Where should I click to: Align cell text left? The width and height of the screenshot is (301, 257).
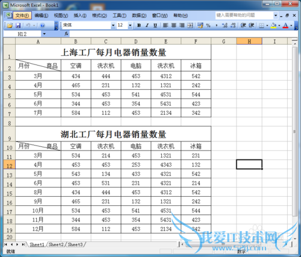click(x=166, y=25)
